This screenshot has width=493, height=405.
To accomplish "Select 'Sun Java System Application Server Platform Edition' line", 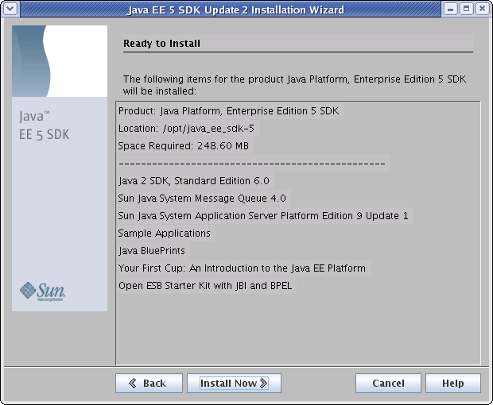I will (263, 216).
